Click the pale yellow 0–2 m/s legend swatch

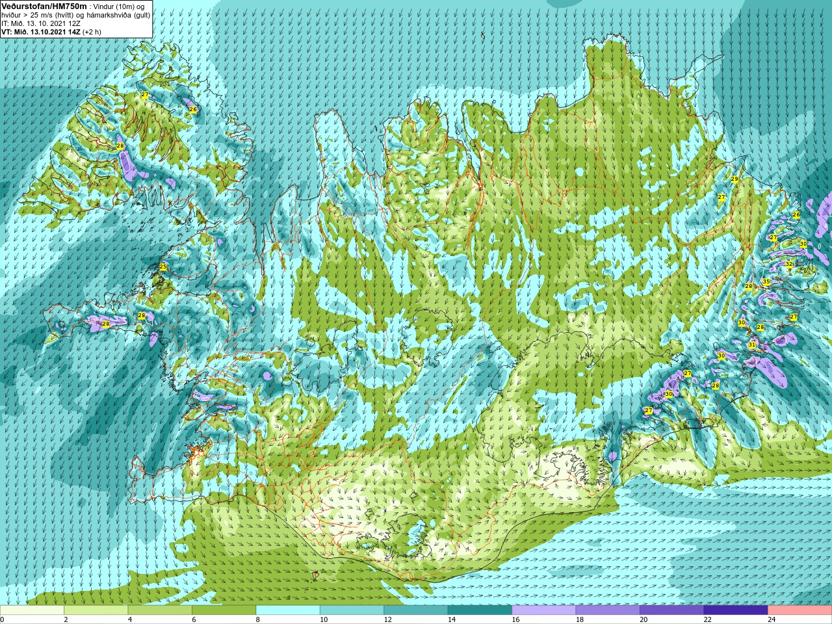(x=32, y=610)
